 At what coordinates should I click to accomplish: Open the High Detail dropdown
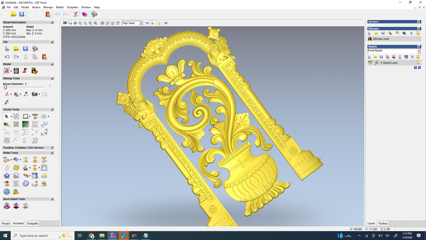click(141, 23)
